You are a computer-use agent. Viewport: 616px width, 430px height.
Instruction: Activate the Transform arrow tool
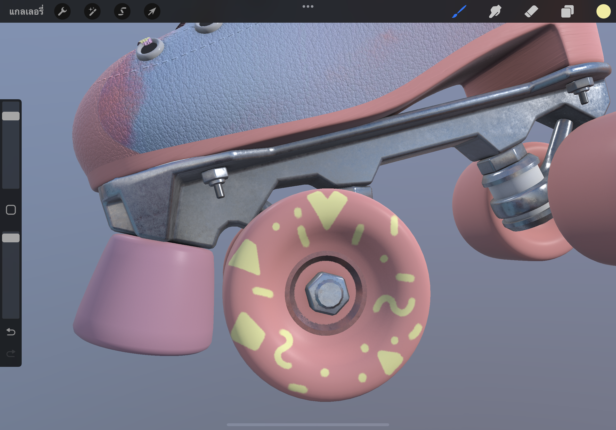point(152,11)
